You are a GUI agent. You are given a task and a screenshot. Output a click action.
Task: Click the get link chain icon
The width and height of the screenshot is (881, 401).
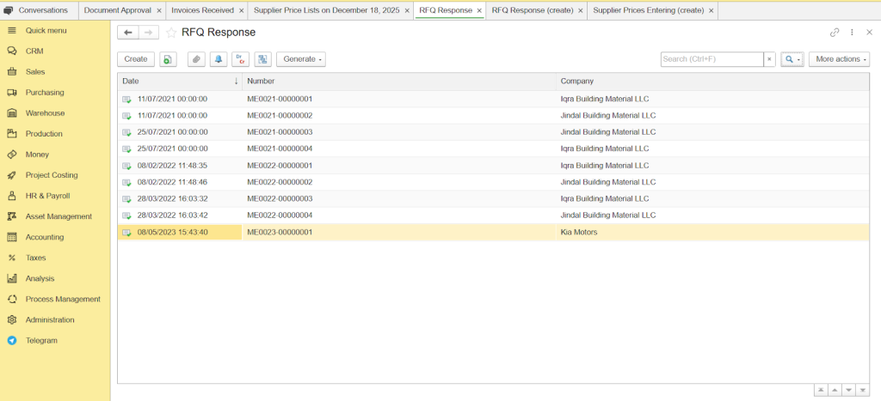[834, 33]
